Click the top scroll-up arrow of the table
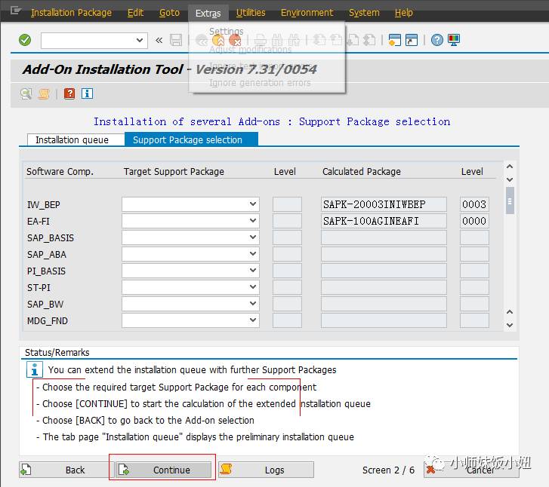The height and width of the screenshot is (487, 549). tap(510, 167)
